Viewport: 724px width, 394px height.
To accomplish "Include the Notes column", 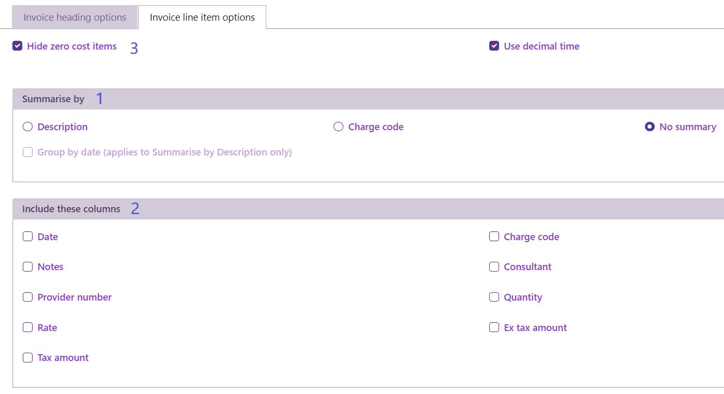I will pos(28,266).
